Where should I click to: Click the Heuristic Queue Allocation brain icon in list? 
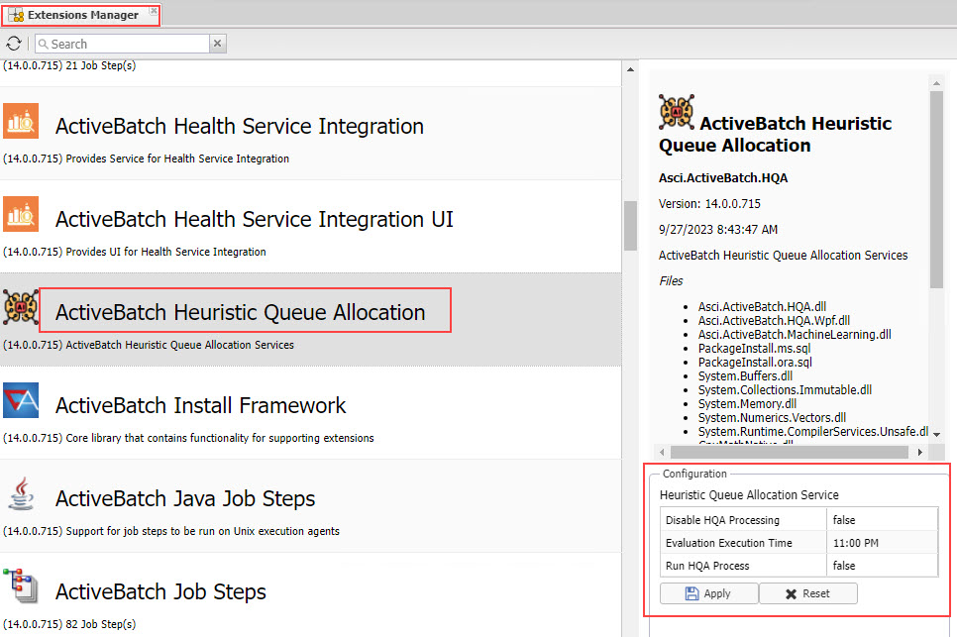[x=21, y=307]
